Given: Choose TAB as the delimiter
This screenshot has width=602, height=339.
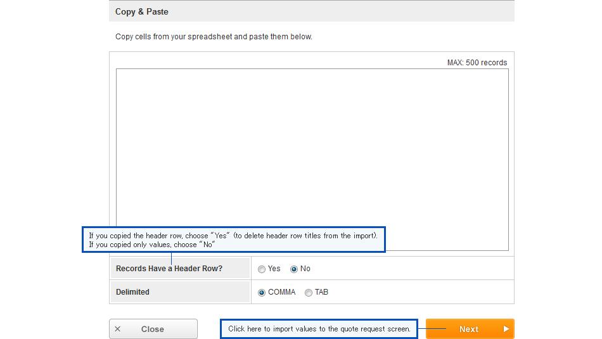Looking at the screenshot, I should click(309, 293).
